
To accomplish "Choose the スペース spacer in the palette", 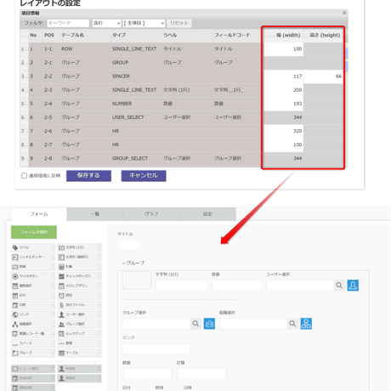I will click(x=33, y=343).
